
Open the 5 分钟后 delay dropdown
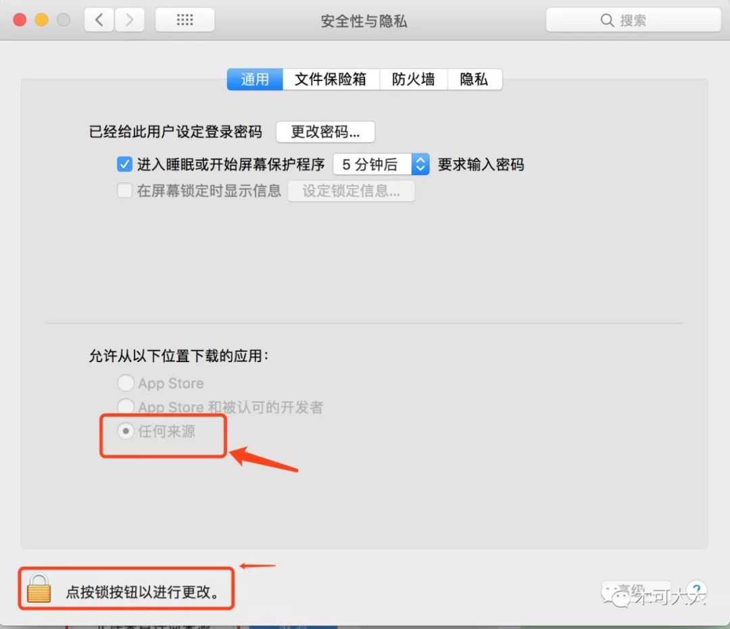(381, 164)
